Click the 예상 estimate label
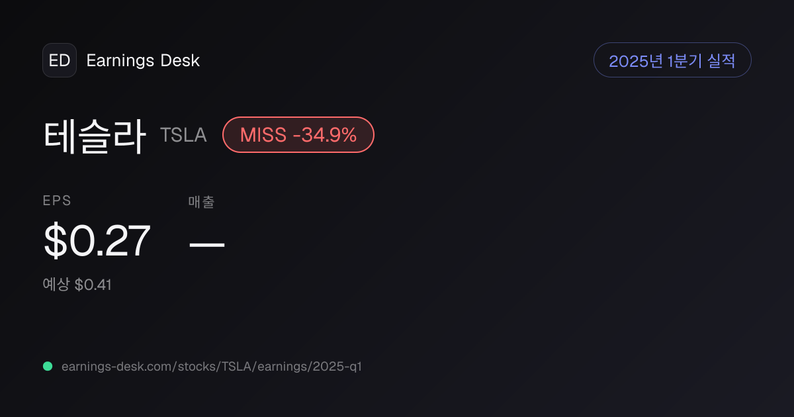The height and width of the screenshot is (417, 794). [x=56, y=285]
